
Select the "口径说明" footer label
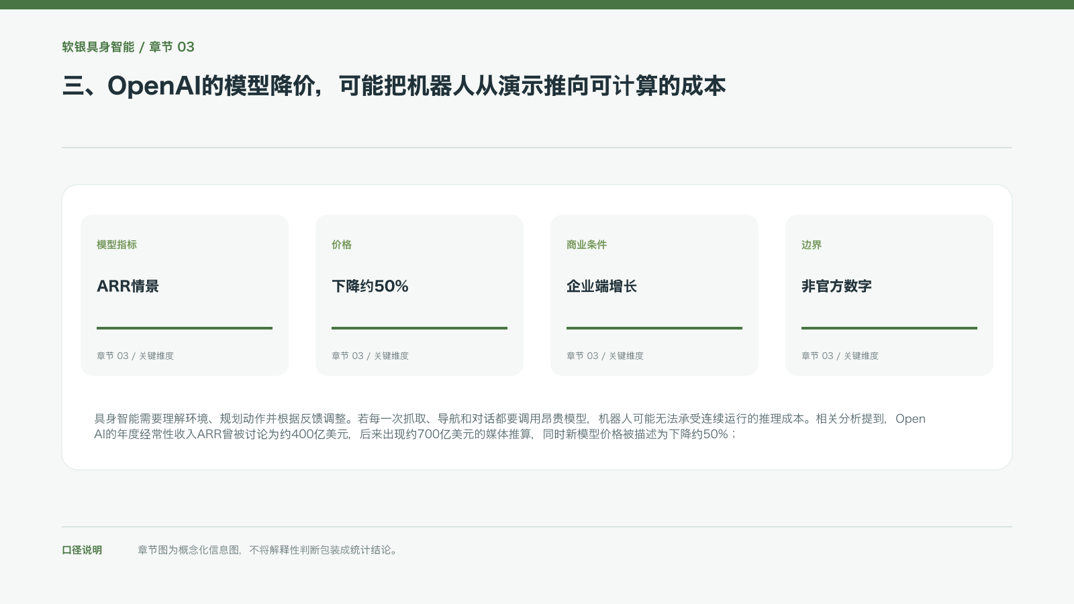82,550
